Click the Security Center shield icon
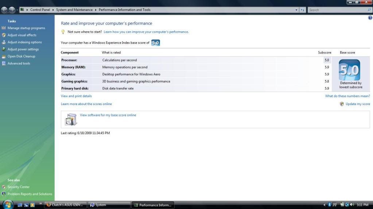373x209 pixels. click(x=4, y=187)
